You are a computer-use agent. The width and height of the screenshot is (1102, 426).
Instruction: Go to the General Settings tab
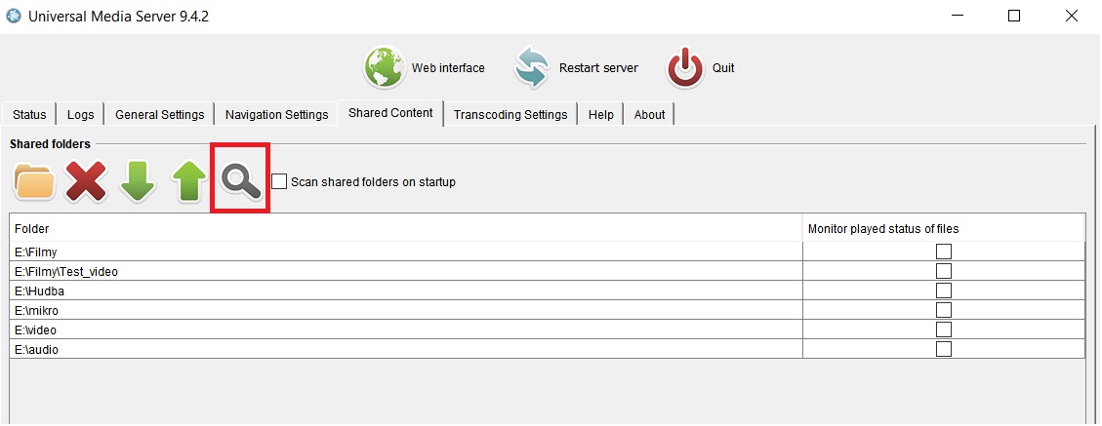(x=159, y=114)
